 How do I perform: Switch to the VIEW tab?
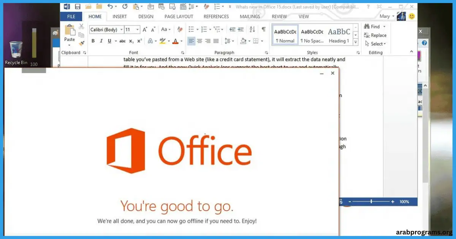coord(304,16)
